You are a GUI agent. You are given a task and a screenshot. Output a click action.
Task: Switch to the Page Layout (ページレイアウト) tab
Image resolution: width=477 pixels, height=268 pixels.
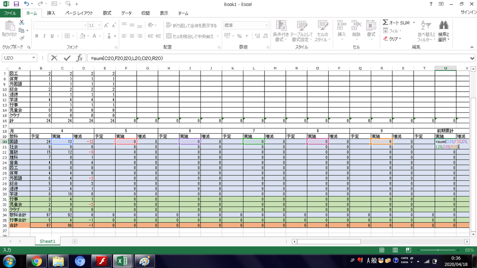79,13
